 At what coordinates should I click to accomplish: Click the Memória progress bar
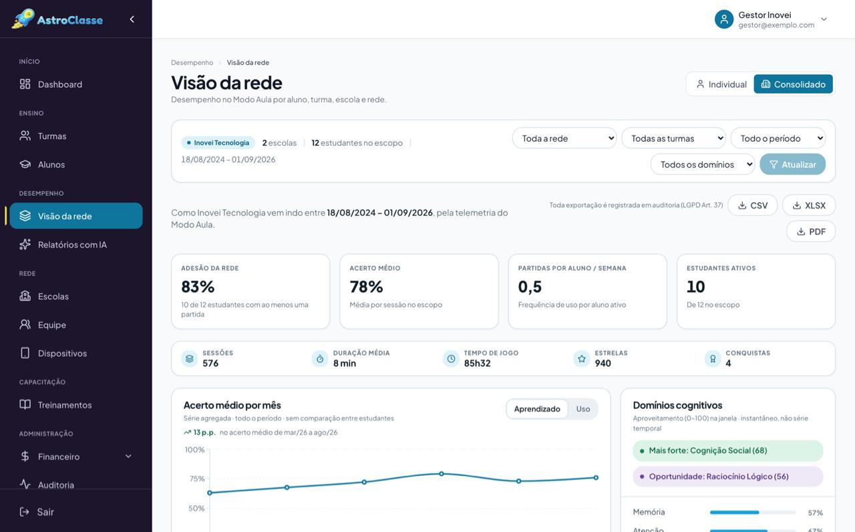[753, 513]
